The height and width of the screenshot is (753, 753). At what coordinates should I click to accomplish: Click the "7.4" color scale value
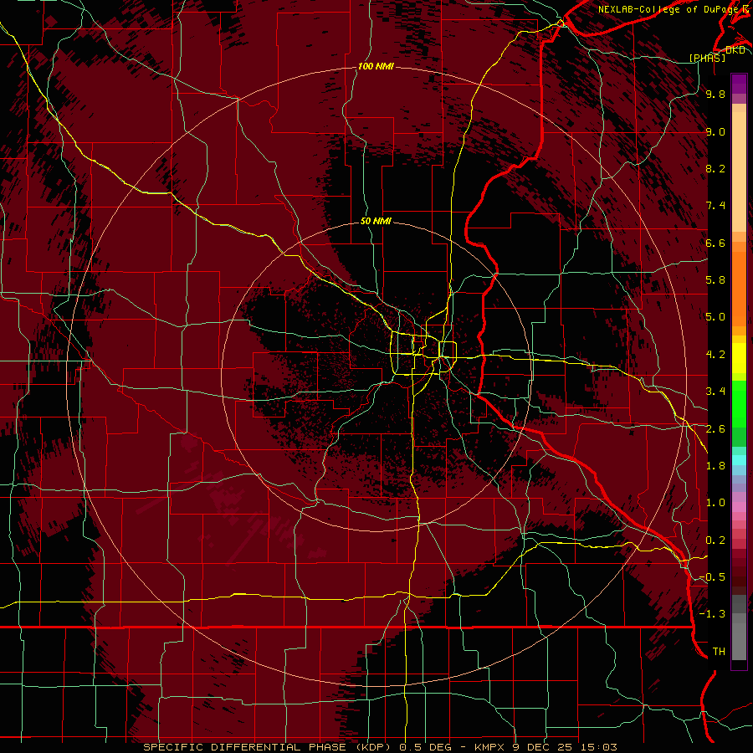(x=715, y=206)
